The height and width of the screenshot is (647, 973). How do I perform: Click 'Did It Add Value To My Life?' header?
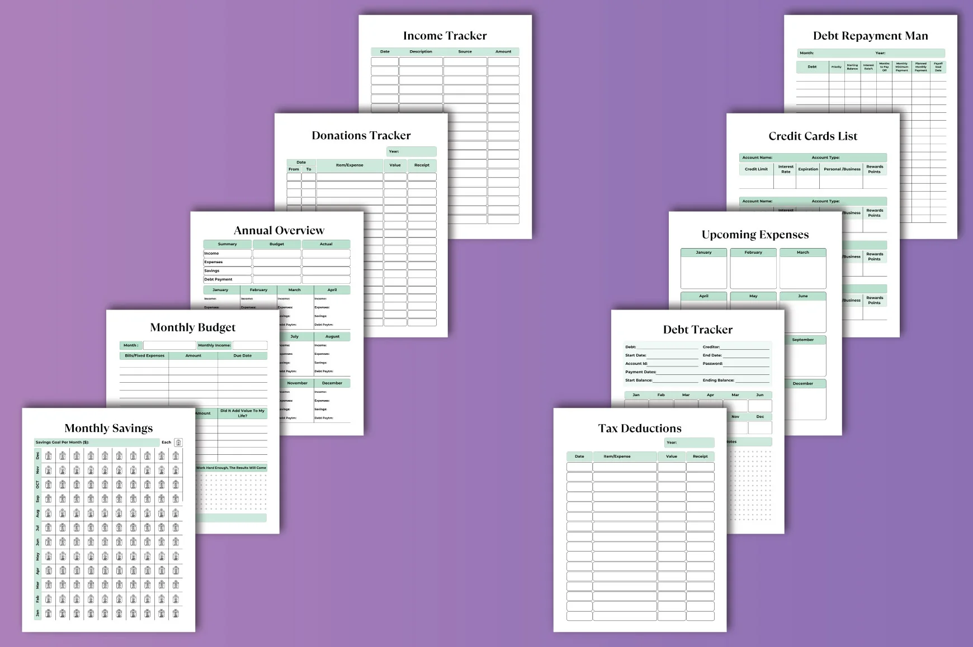[242, 413]
